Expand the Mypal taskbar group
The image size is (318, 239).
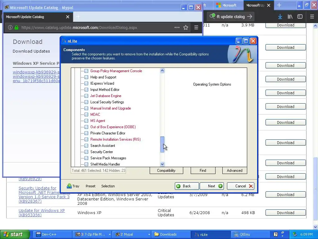pos(149,234)
